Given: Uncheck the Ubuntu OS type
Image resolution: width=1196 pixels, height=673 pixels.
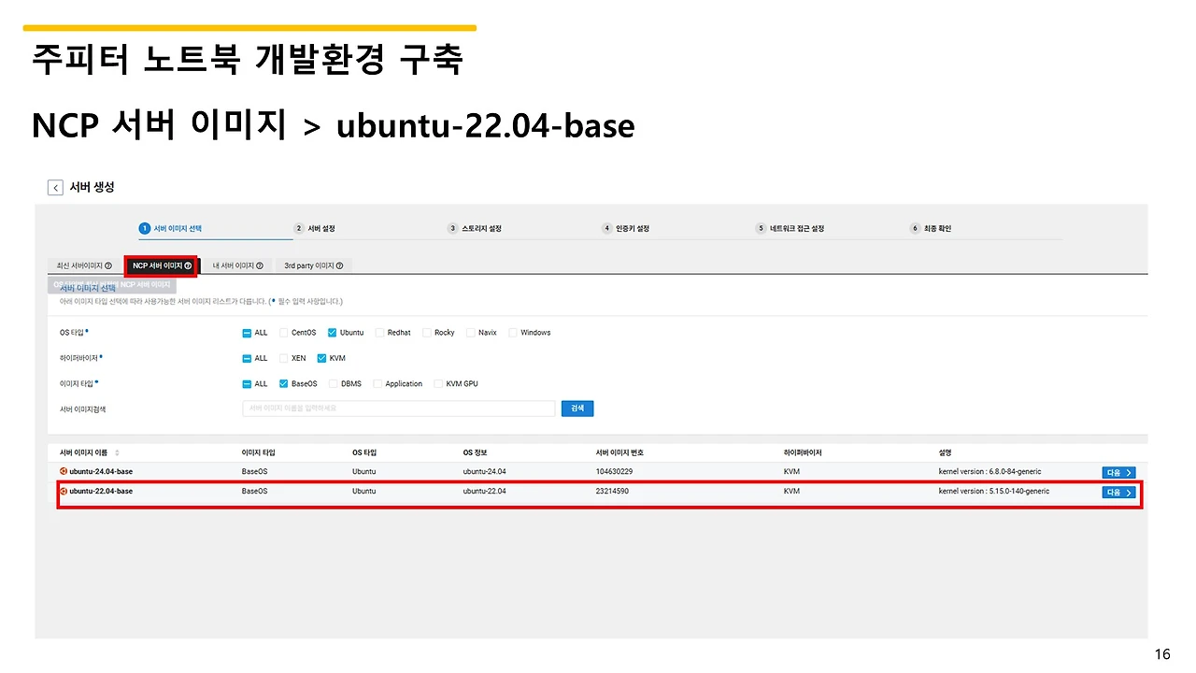Looking at the screenshot, I should coord(333,333).
